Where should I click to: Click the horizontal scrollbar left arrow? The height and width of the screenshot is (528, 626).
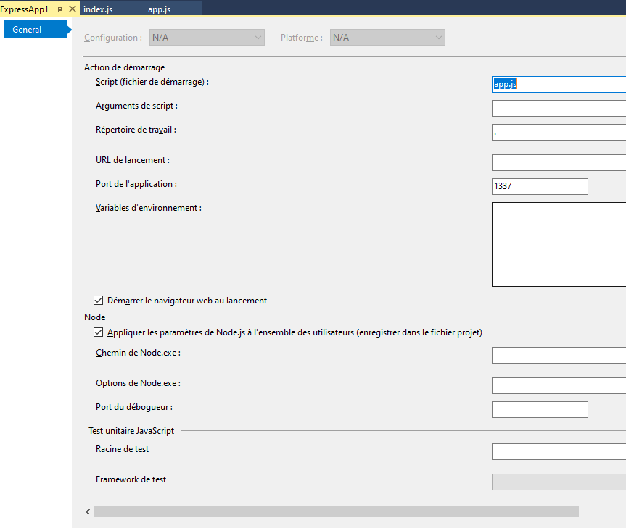(88, 512)
